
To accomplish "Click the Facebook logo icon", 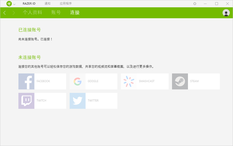I will click(26, 81).
